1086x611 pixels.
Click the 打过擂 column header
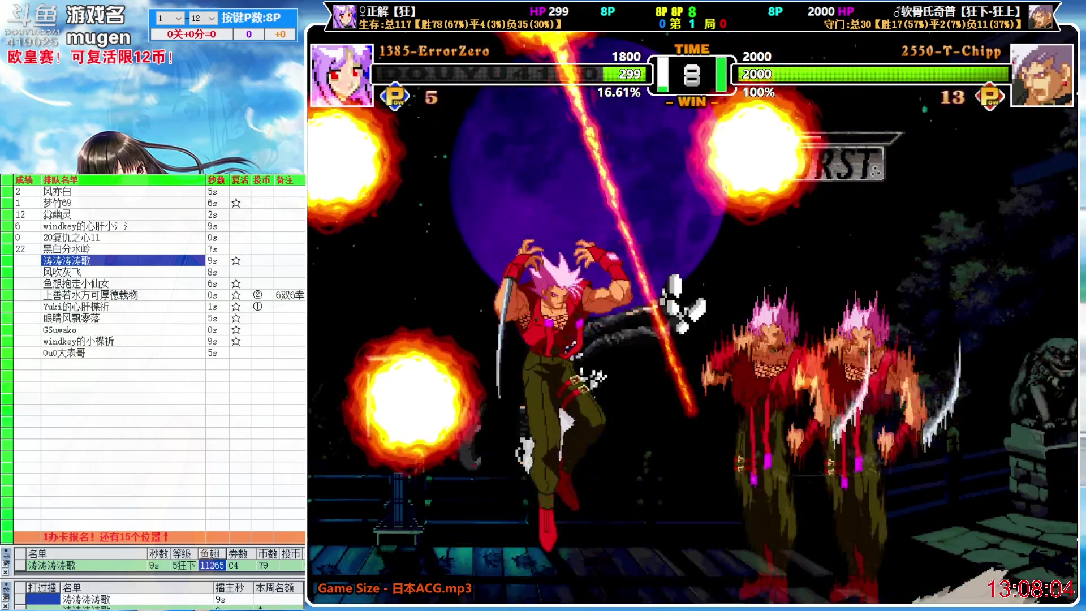43,588
